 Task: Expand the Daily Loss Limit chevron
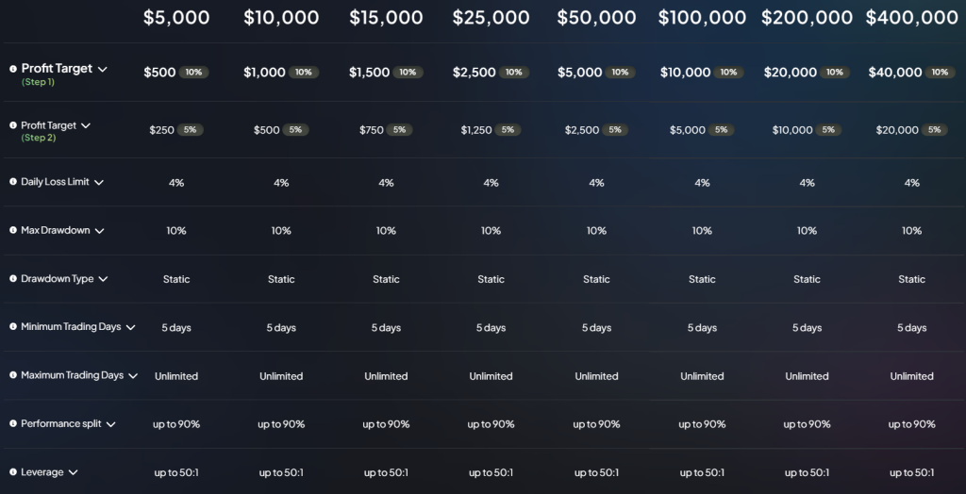(99, 182)
